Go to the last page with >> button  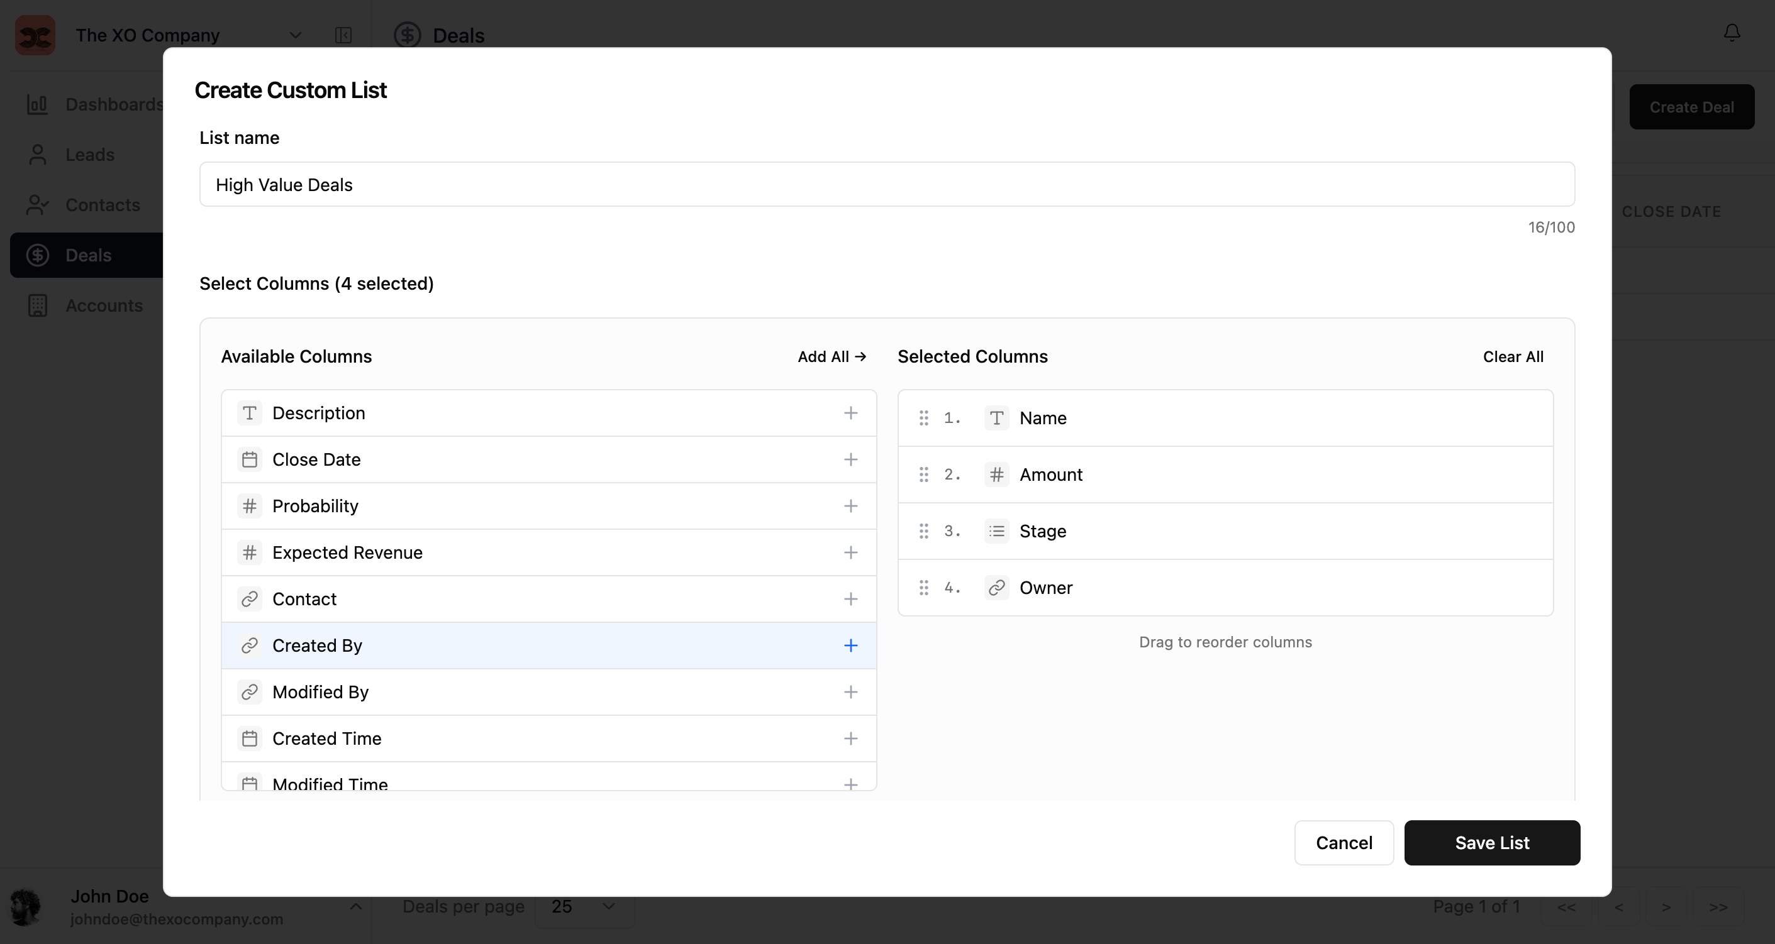point(1718,908)
